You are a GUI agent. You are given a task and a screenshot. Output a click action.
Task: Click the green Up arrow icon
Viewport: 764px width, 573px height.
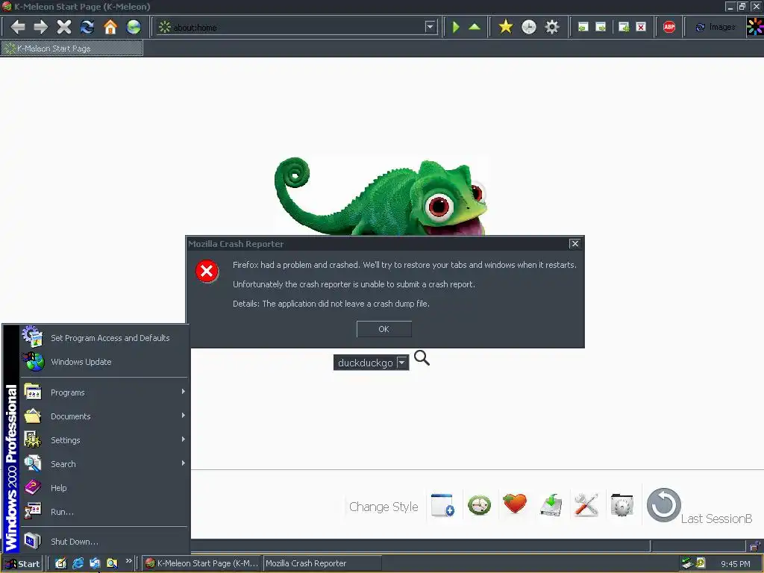click(x=475, y=27)
